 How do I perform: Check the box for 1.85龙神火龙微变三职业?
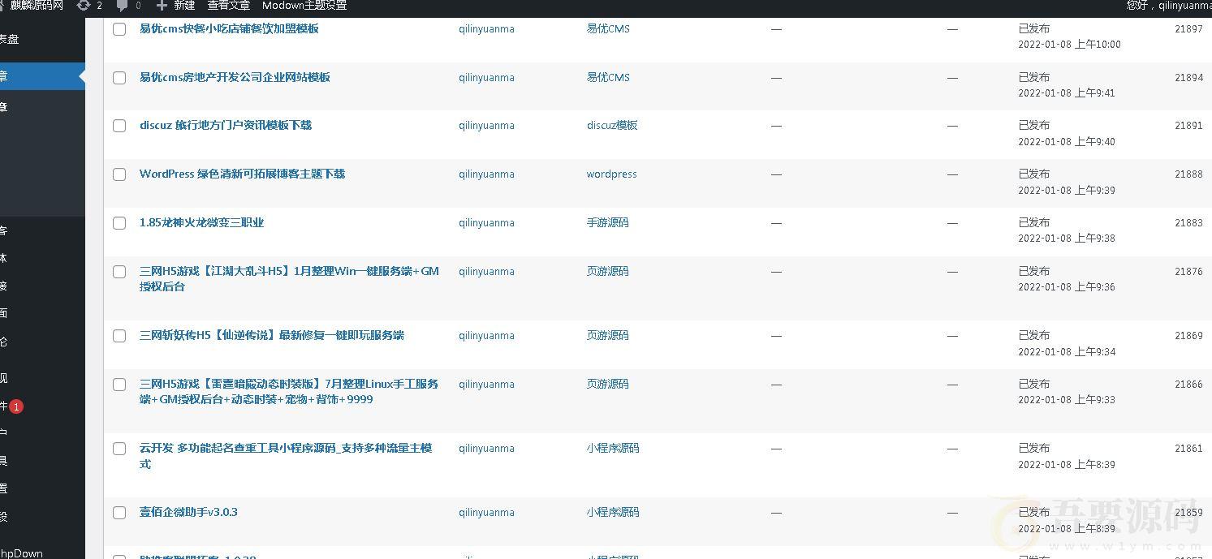pyautogui.click(x=119, y=223)
